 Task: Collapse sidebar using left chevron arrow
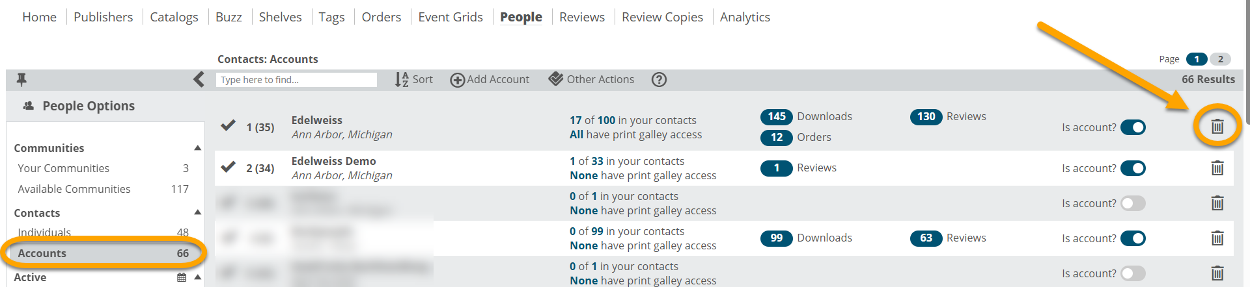[199, 79]
